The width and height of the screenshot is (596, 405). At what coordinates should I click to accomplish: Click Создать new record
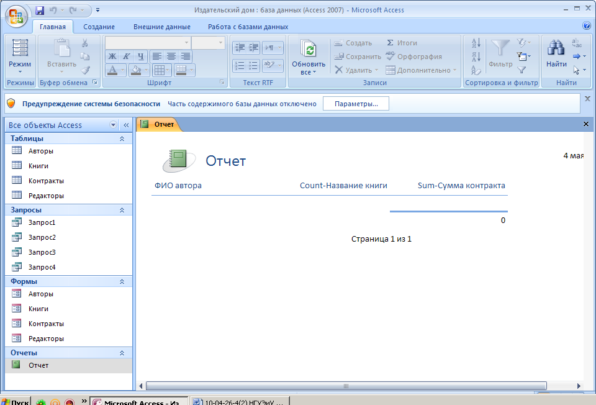[353, 43]
